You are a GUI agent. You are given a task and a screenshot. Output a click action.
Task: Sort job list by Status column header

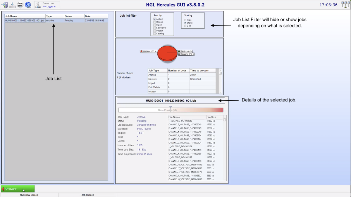[x=74, y=16]
